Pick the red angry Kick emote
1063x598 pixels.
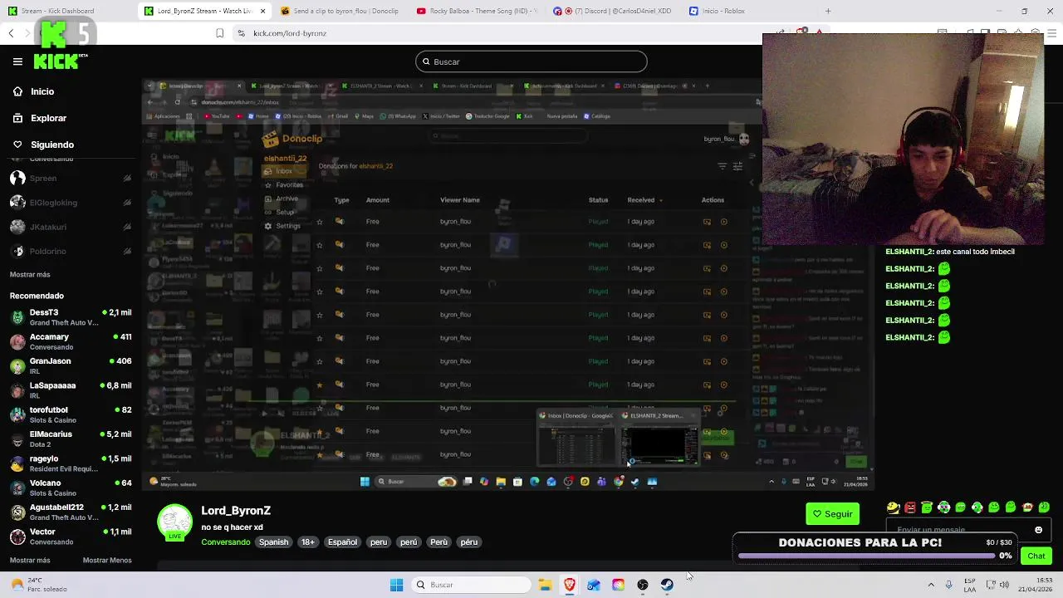(910, 507)
